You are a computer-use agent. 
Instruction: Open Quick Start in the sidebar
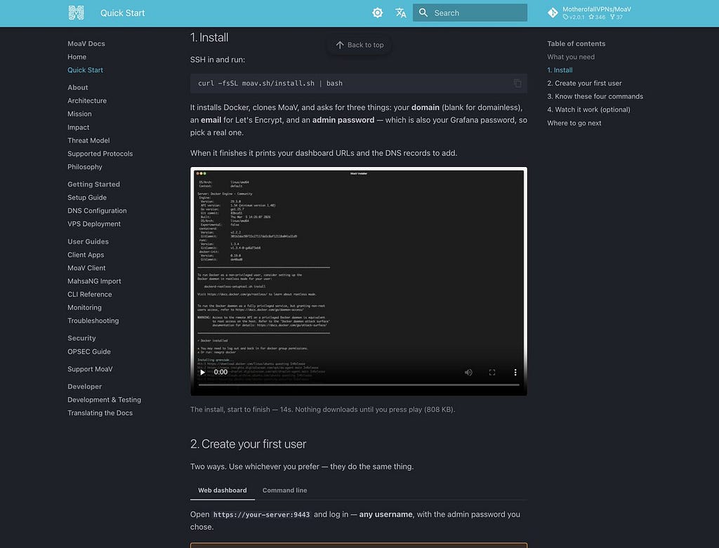[85, 70]
